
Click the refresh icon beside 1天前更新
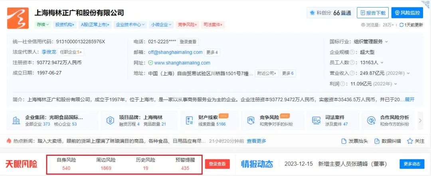[401, 25]
